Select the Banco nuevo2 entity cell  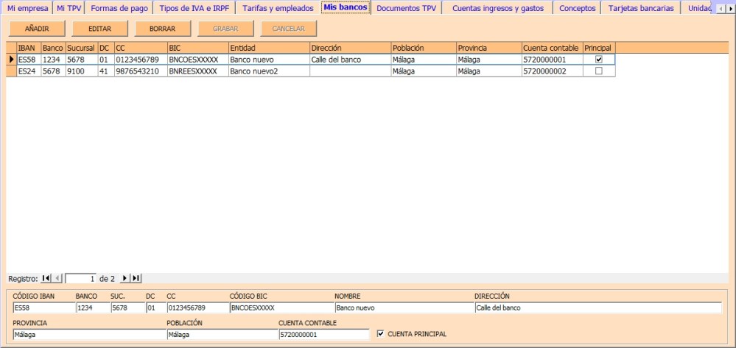tap(268, 71)
